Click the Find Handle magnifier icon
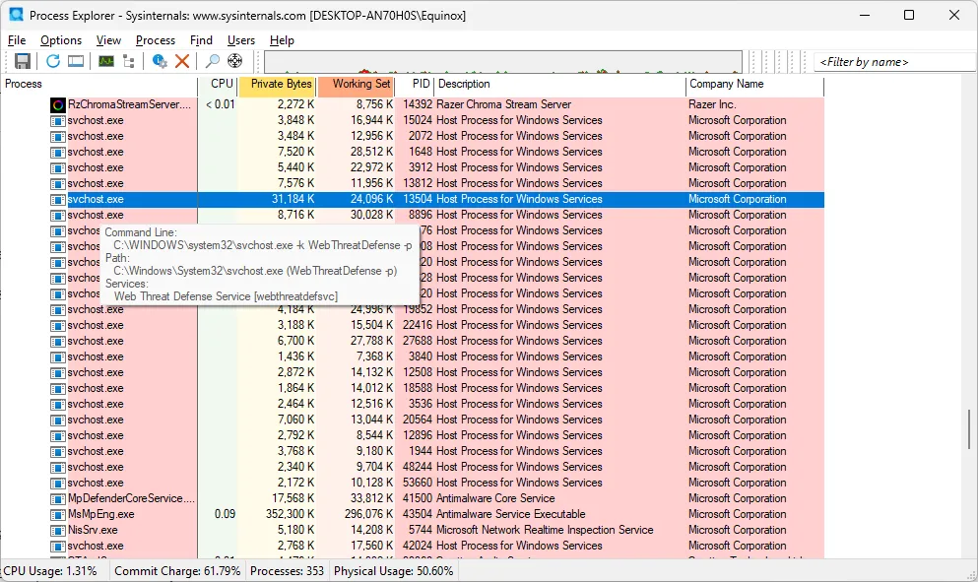 point(212,61)
